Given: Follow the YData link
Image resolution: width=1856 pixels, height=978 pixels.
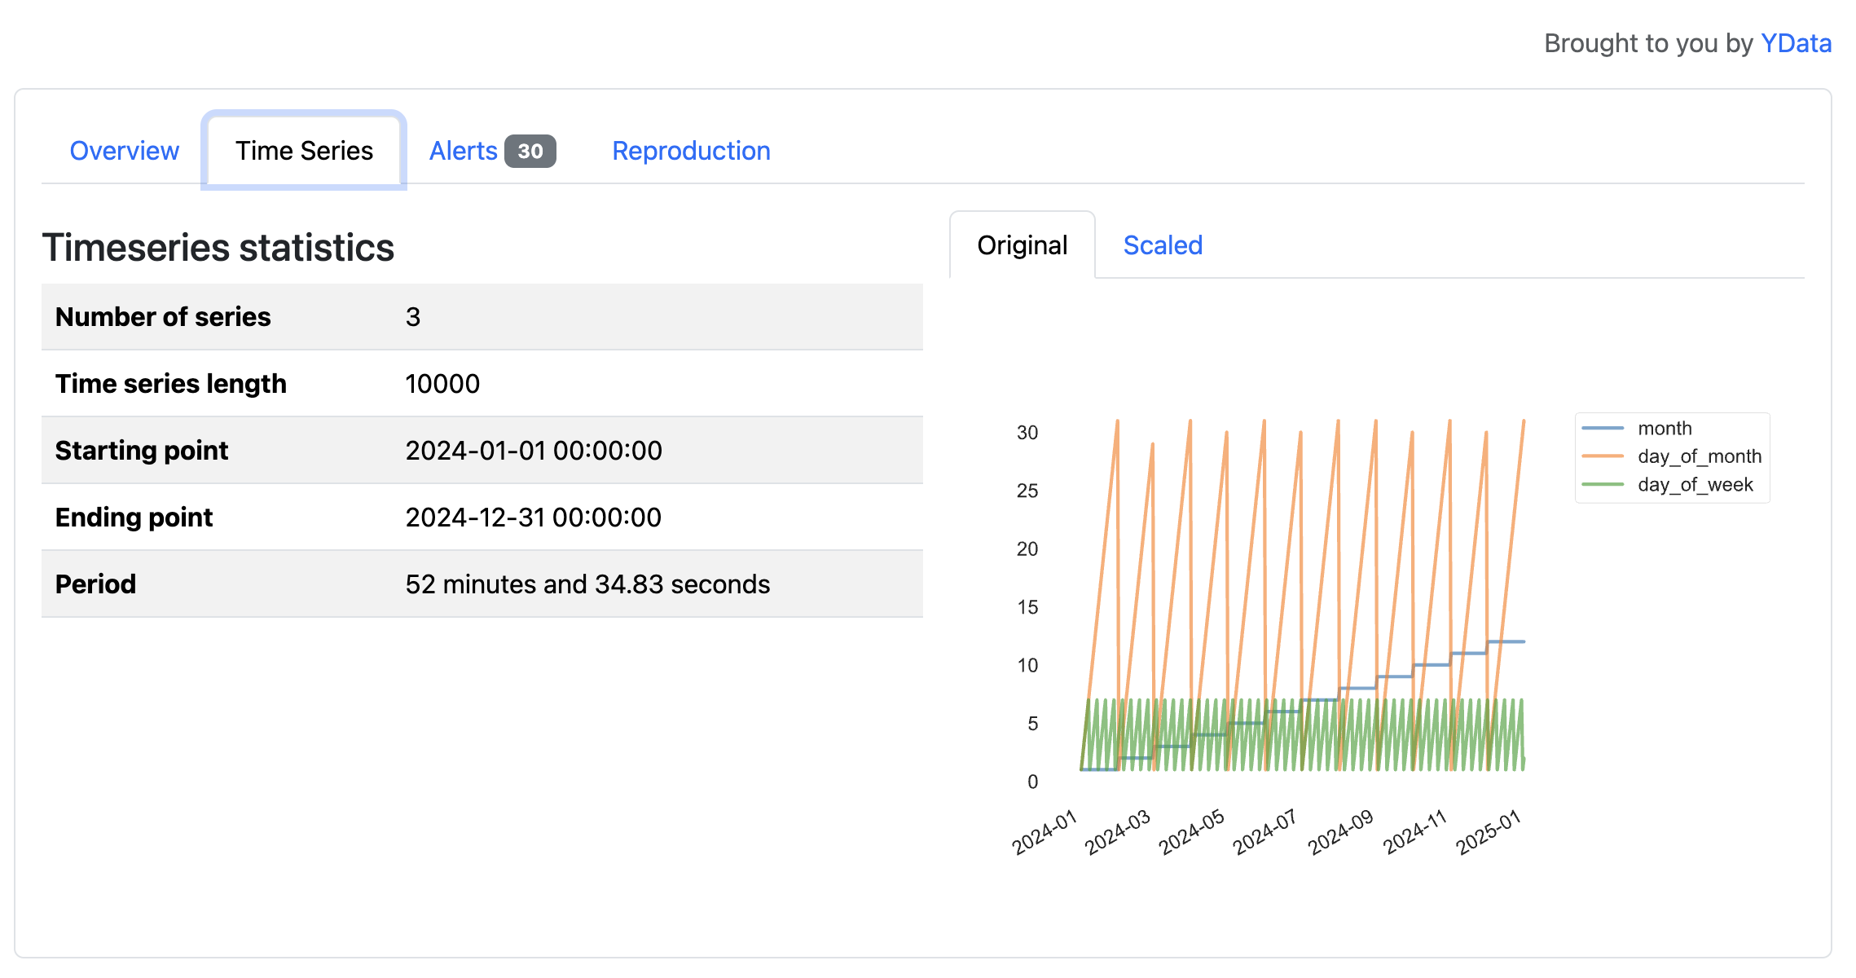Looking at the screenshot, I should pyautogui.click(x=1796, y=43).
